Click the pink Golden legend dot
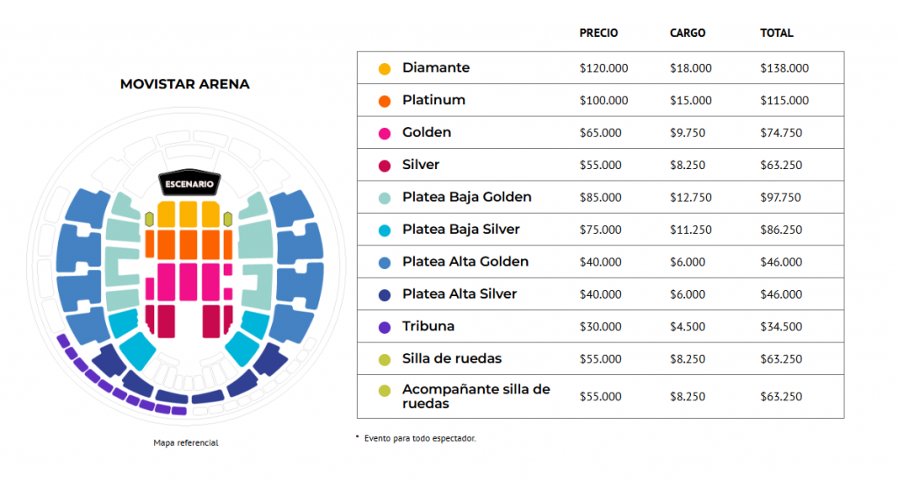Screen dimensions: 898x481 [385, 133]
